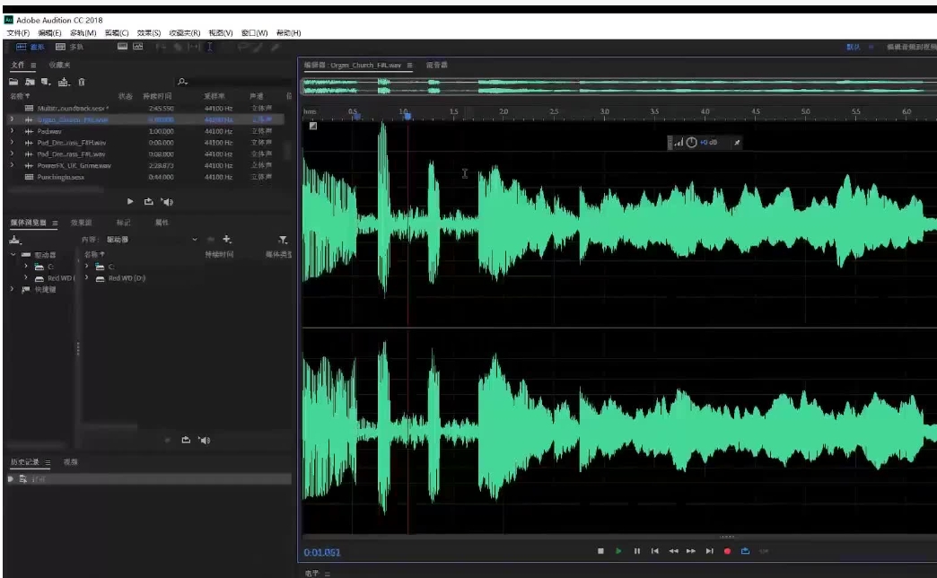This screenshot has height=578, width=937.
Task: Open media browser panel menu icon
Action: (x=55, y=223)
